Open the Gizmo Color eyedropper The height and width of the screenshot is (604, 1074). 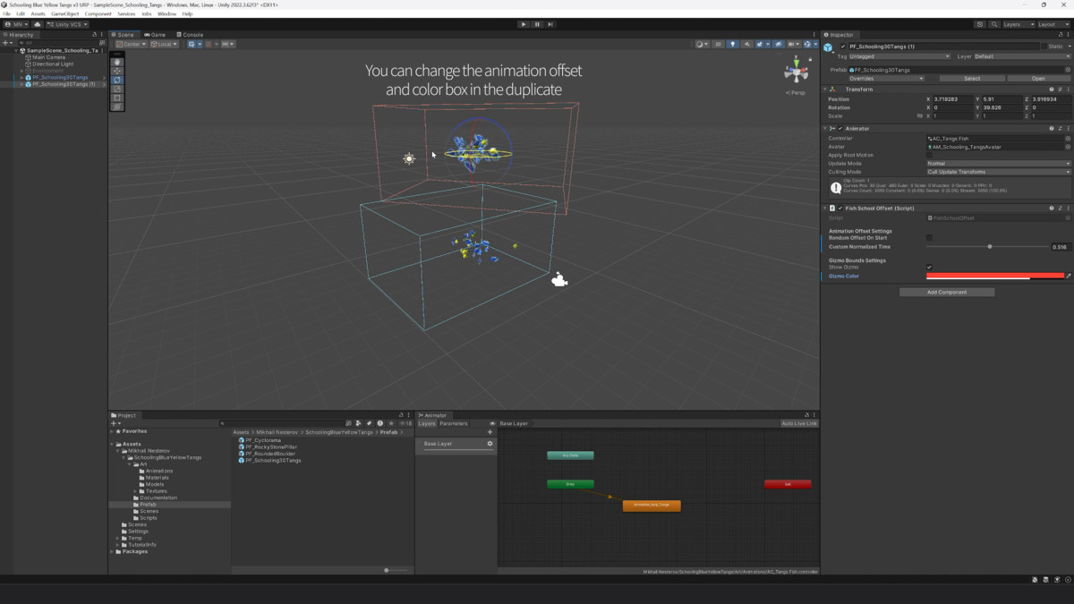(1069, 276)
